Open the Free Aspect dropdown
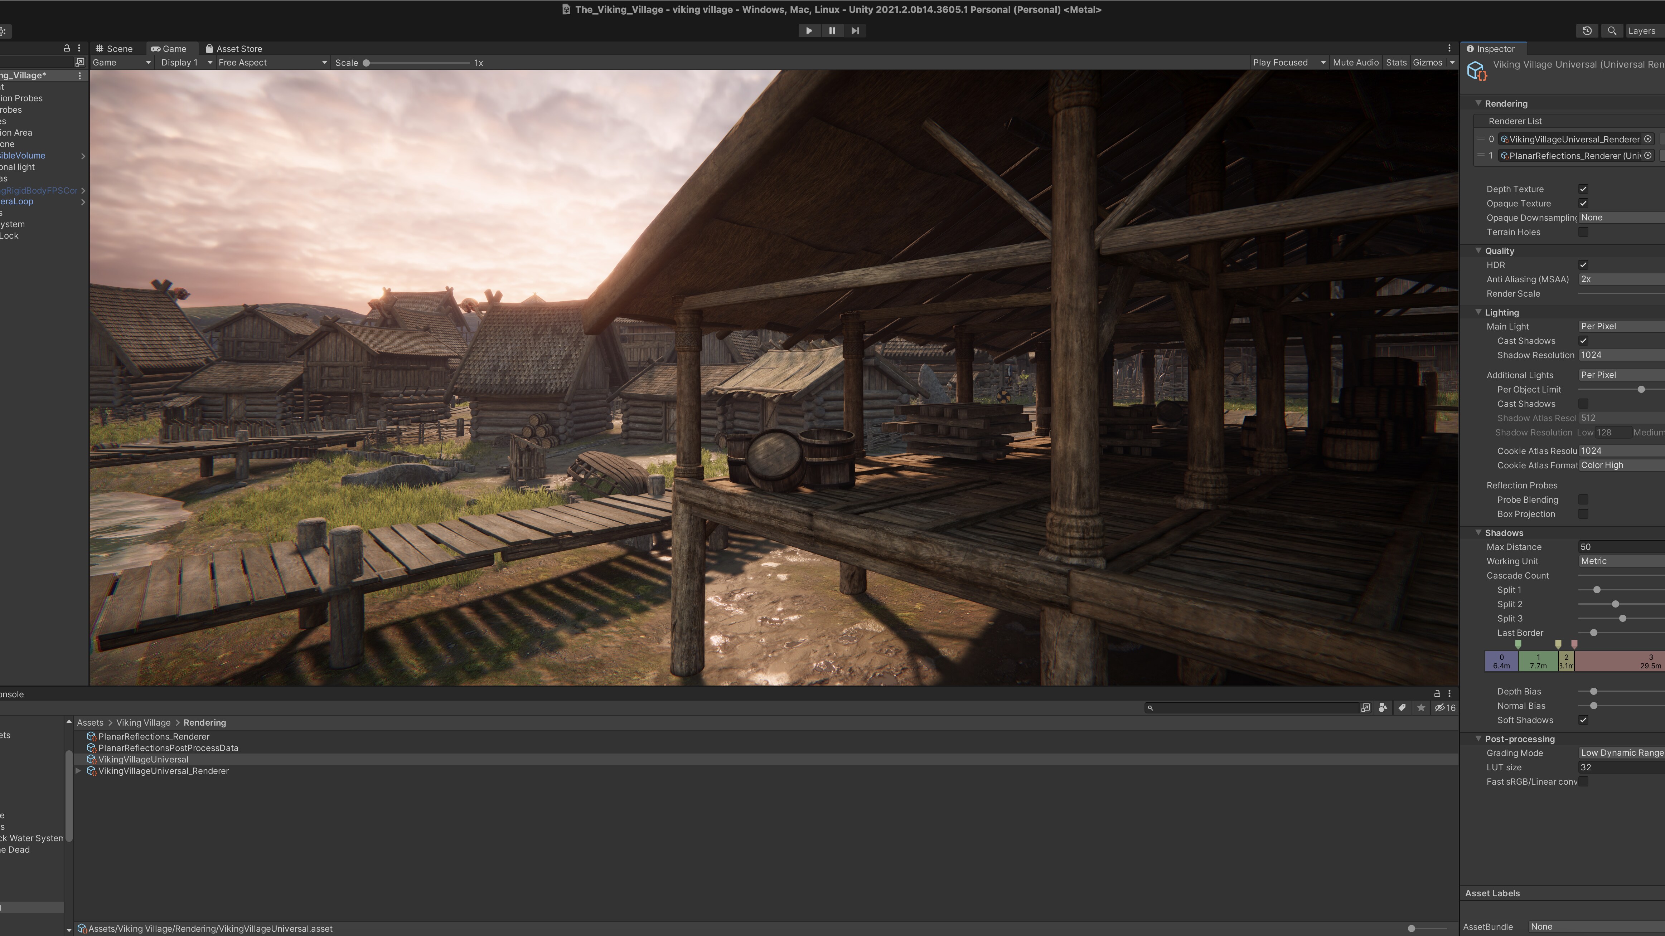Image resolution: width=1665 pixels, height=936 pixels. click(x=272, y=63)
